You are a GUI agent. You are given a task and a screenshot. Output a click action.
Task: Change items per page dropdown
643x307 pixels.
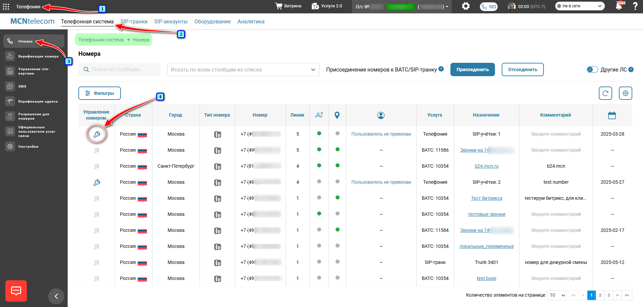(x=557, y=295)
